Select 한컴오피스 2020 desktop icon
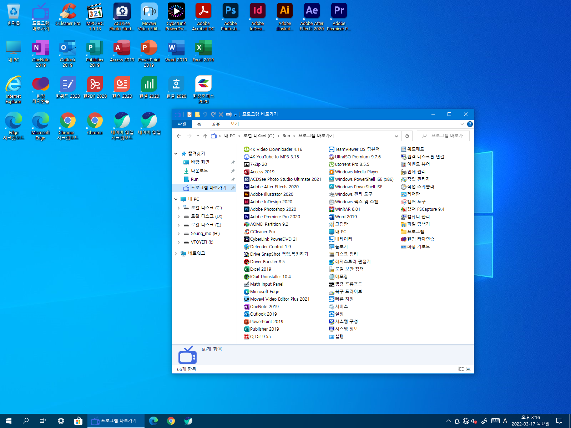This screenshot has height=428, width=571. [x=203, y=90]
